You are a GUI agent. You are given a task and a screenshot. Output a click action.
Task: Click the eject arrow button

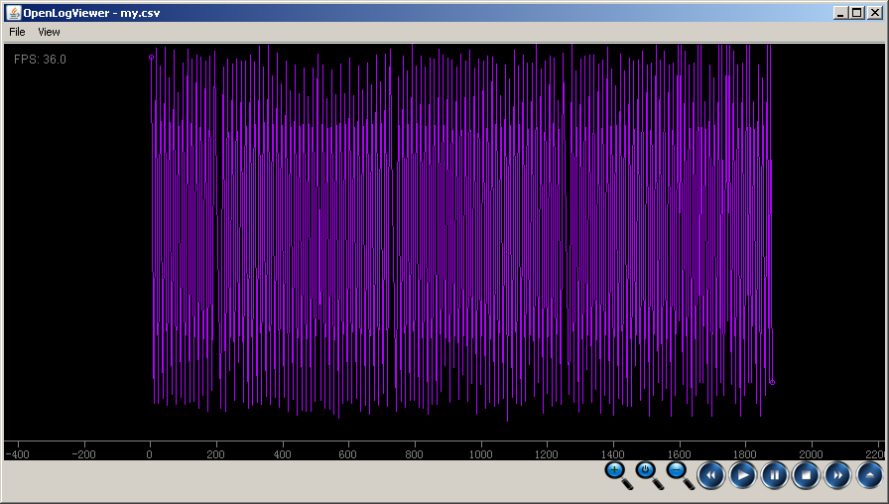[x=869, y=476]
